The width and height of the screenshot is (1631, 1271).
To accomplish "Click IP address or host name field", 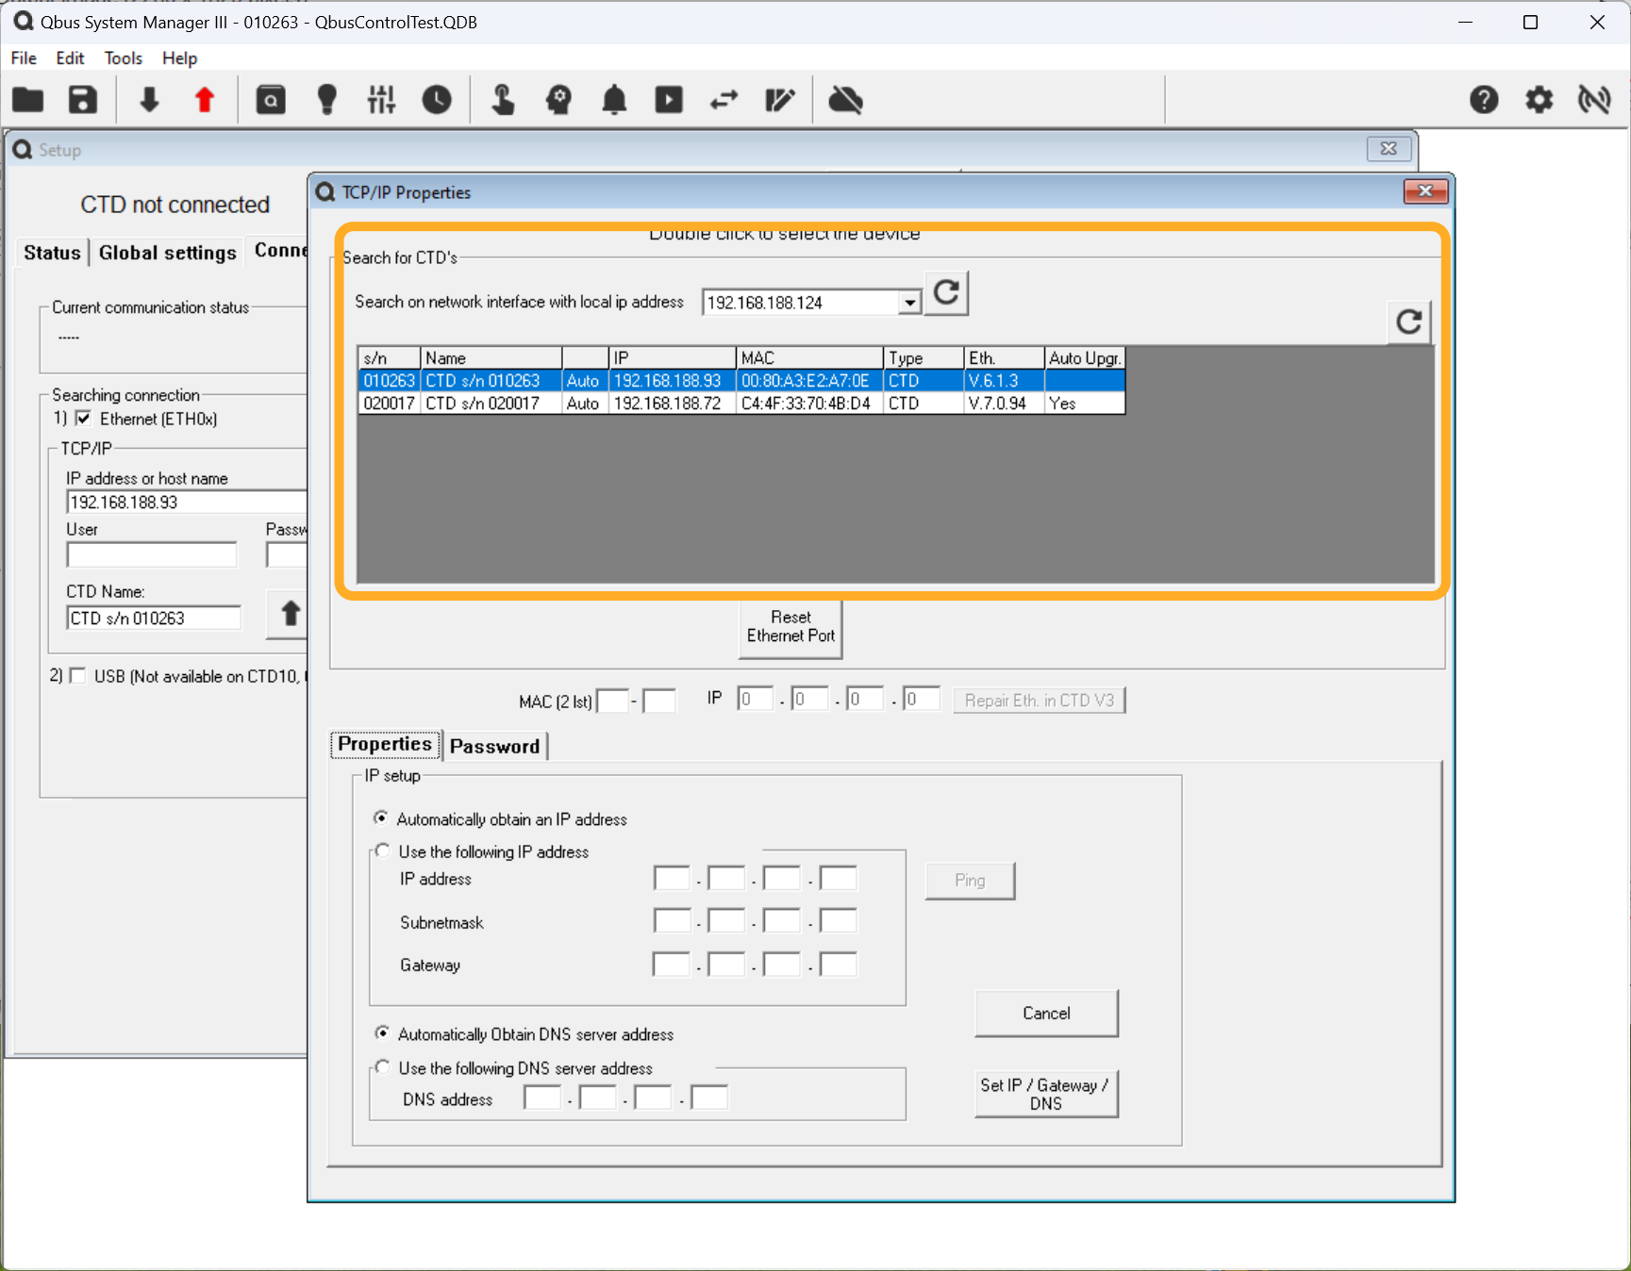I will tap(187, 503).
